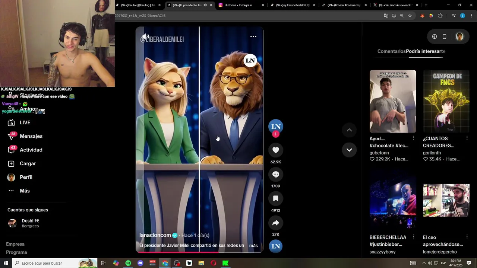This screenshot has width=477, height=268.
Task: Switch to the Janoxks X browser tab
Action: pos(394,5)
